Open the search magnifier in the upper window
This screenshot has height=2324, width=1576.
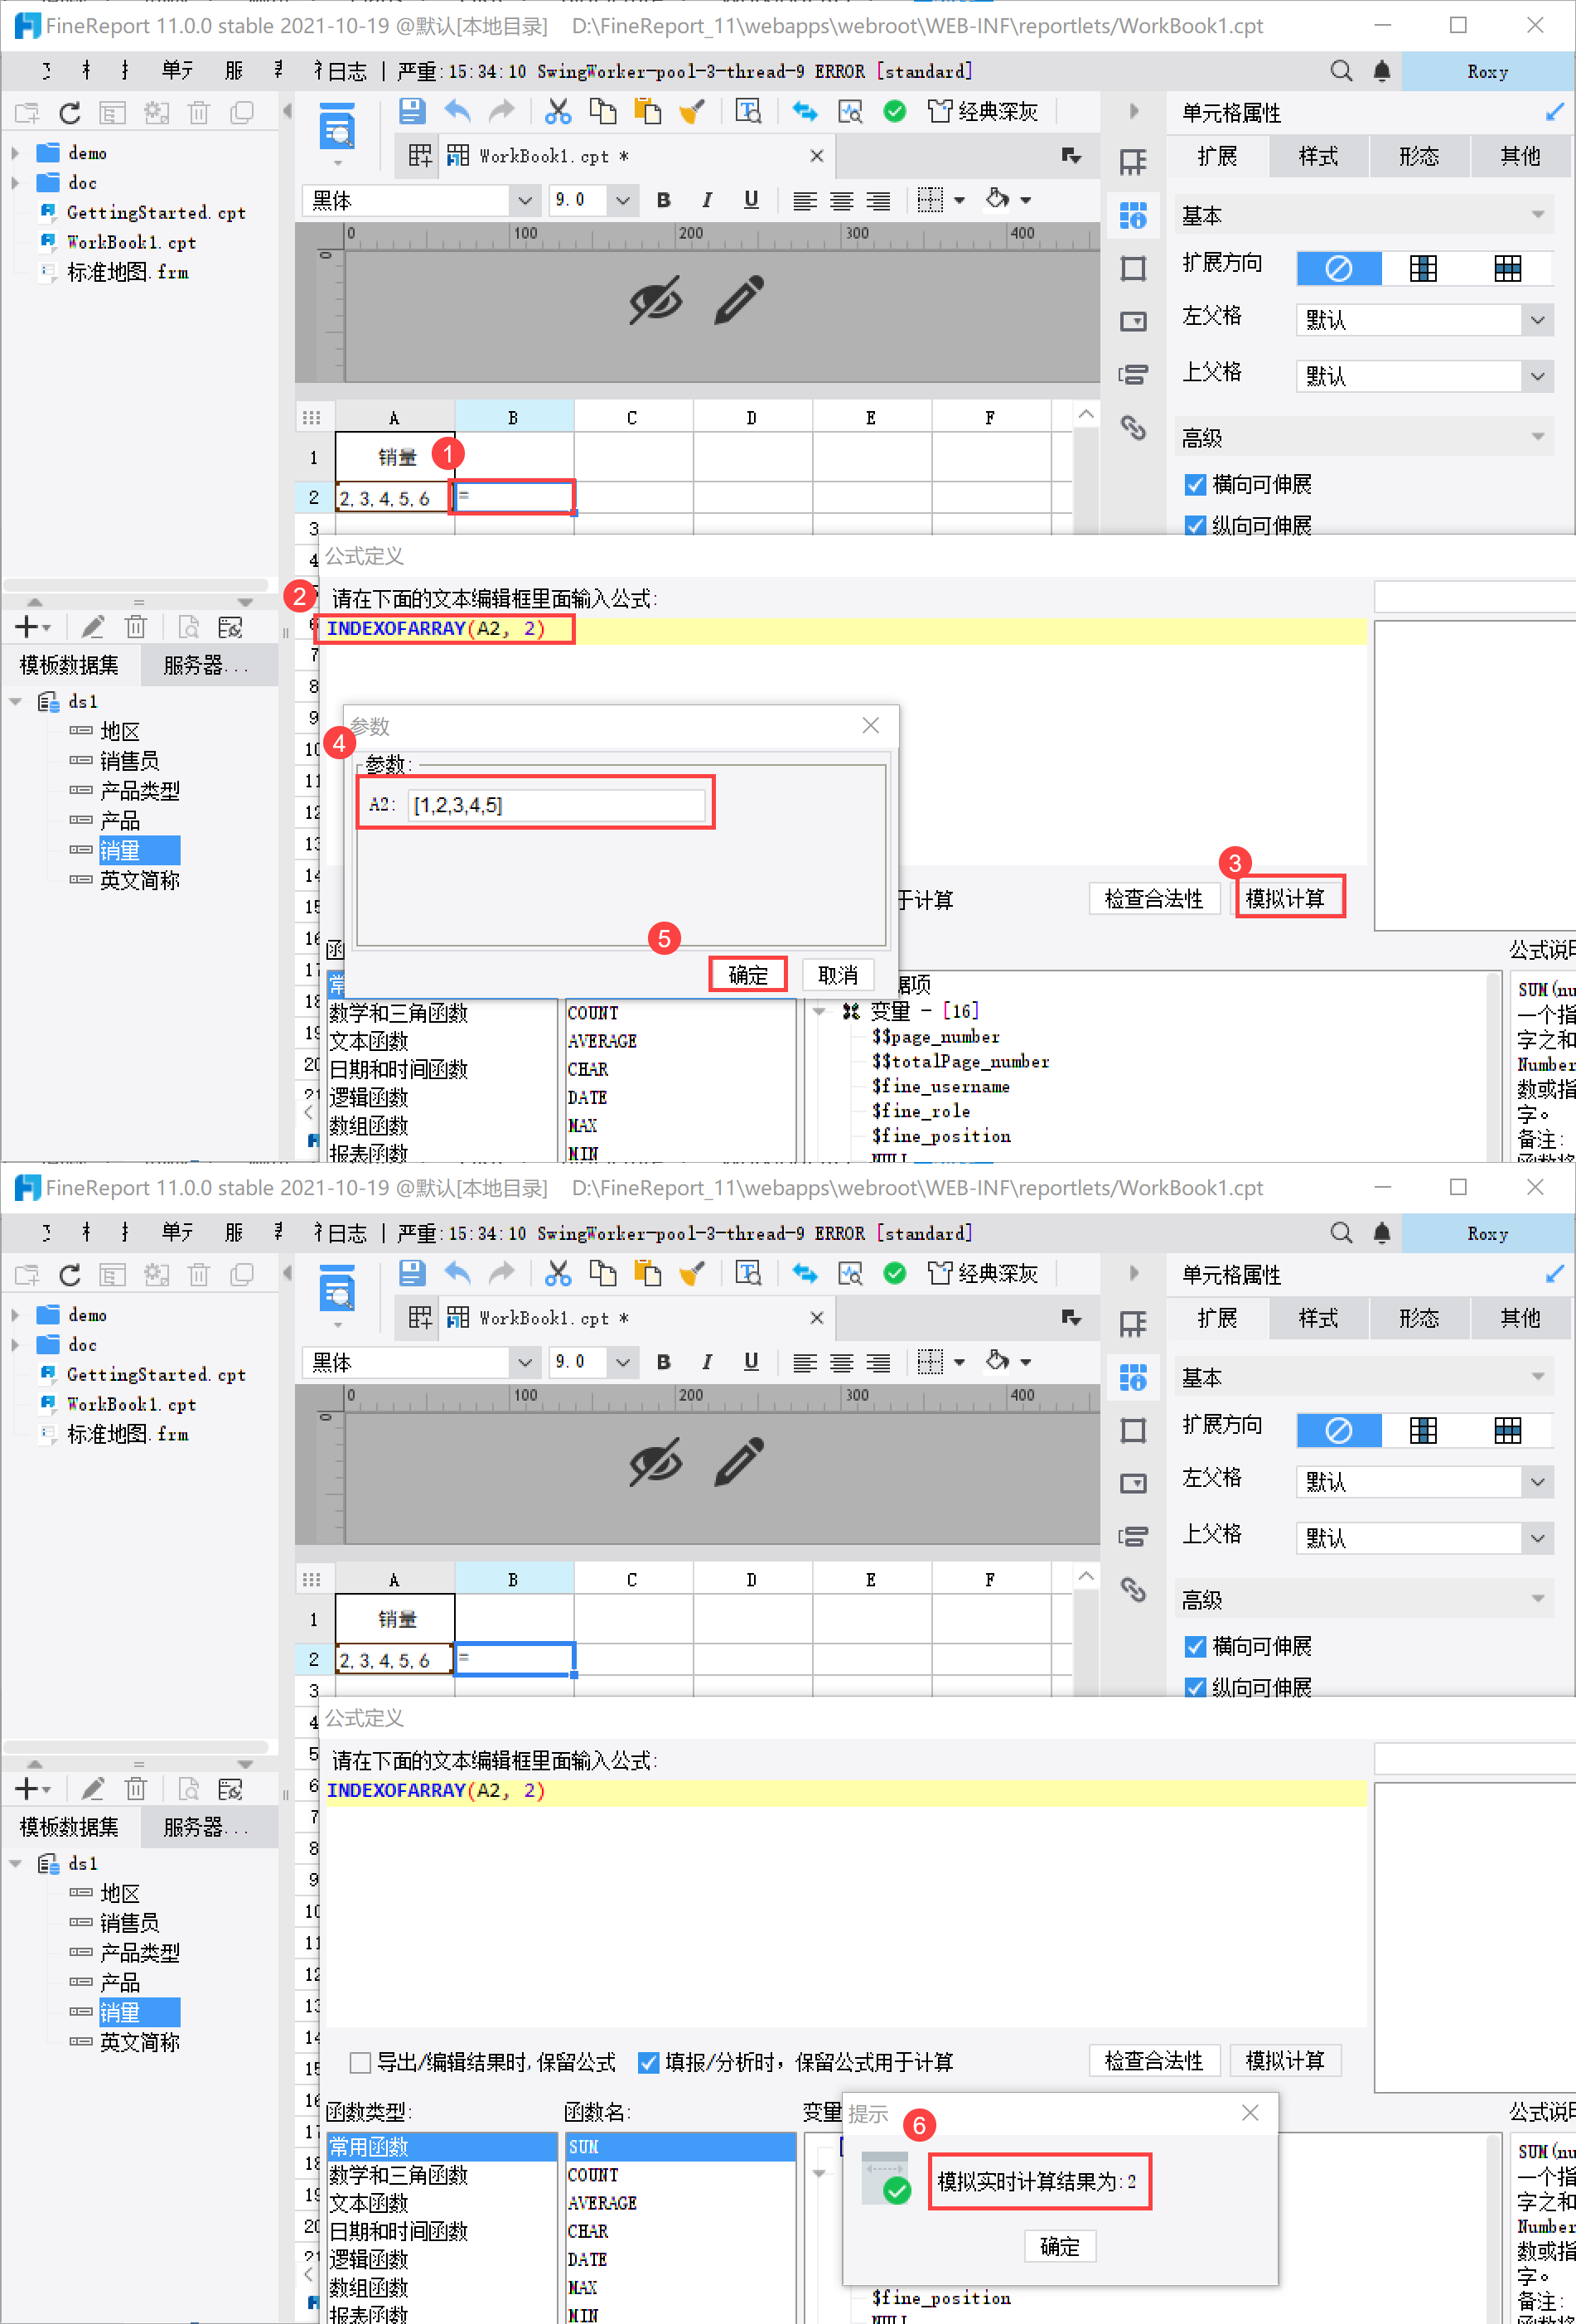[1341, 71]
